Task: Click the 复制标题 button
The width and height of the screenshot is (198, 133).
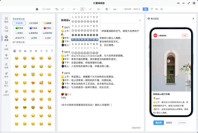Action: tap(128, 9)
